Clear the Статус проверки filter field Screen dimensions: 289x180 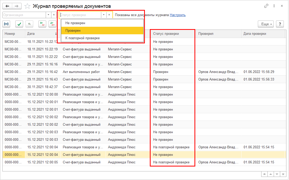click(x=109, y=15)
